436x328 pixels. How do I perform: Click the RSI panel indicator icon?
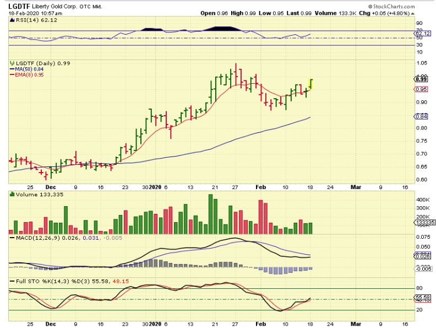pyautogui.click(x=12, y=20)
